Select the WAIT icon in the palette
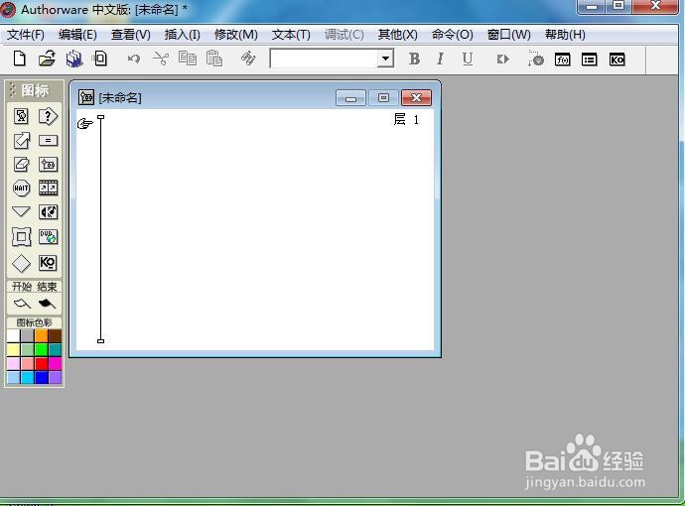This screenshot has height=506, width=685. pyautogui.click(x=22, y=189)
